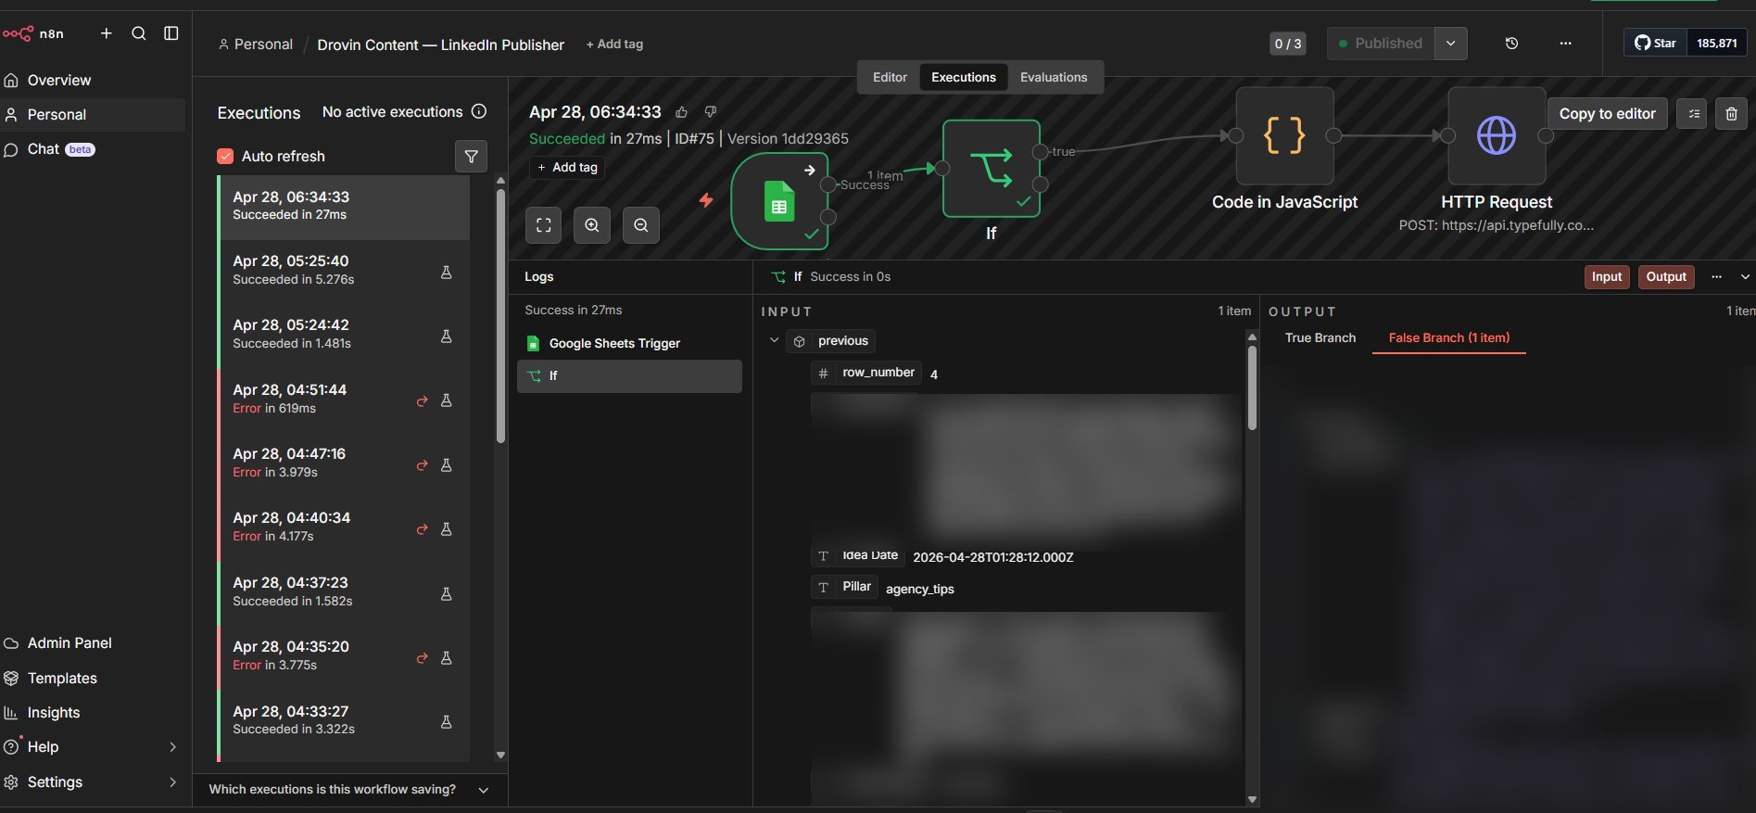Toggle Output panel button
The width and height of the screenshot is (1756, 813).
point(1666,277)
